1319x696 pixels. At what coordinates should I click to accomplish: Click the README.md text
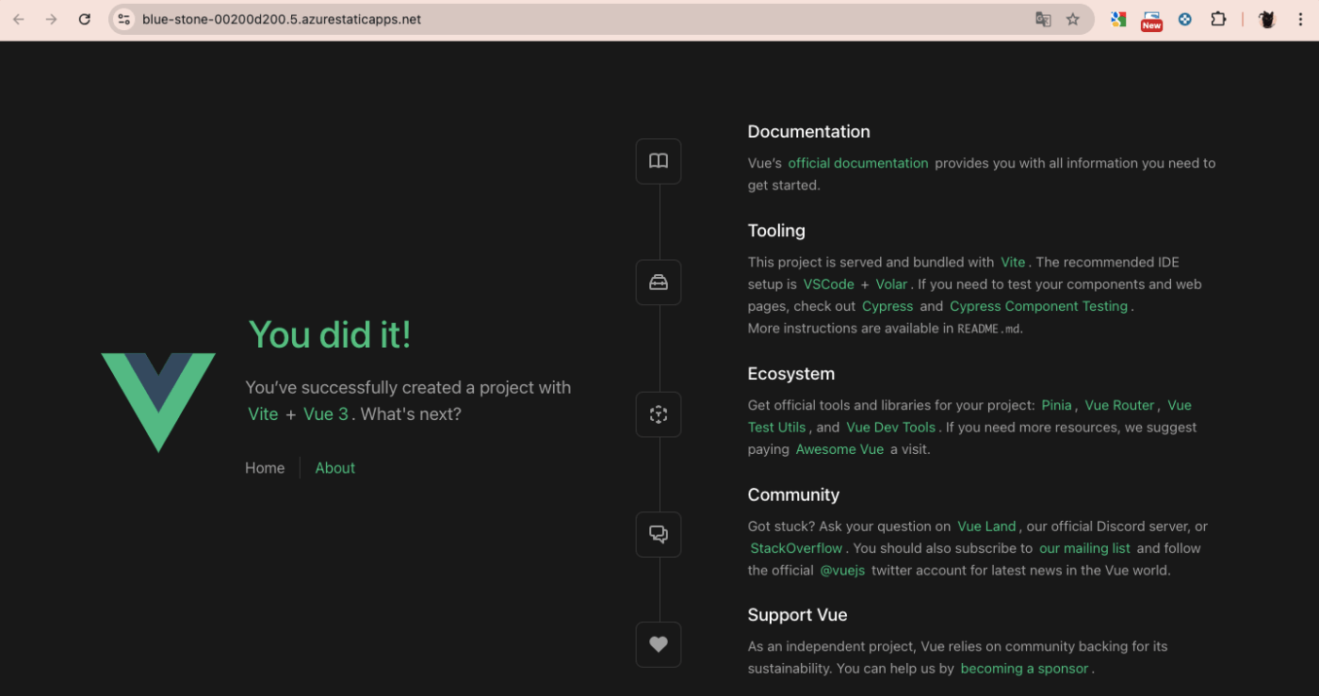pos(988,329)
